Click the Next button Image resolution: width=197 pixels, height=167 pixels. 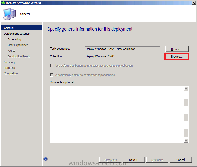tap(134, 160)
